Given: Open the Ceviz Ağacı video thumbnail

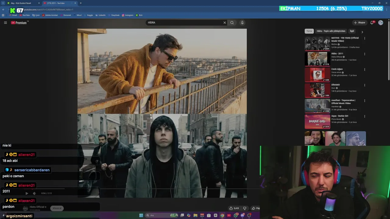Looking at the screenshot, I should coord(317,75).
